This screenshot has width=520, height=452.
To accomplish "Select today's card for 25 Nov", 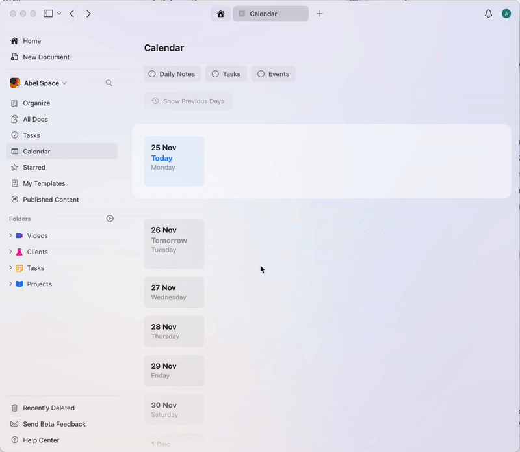I will click(x=174, y=161).
